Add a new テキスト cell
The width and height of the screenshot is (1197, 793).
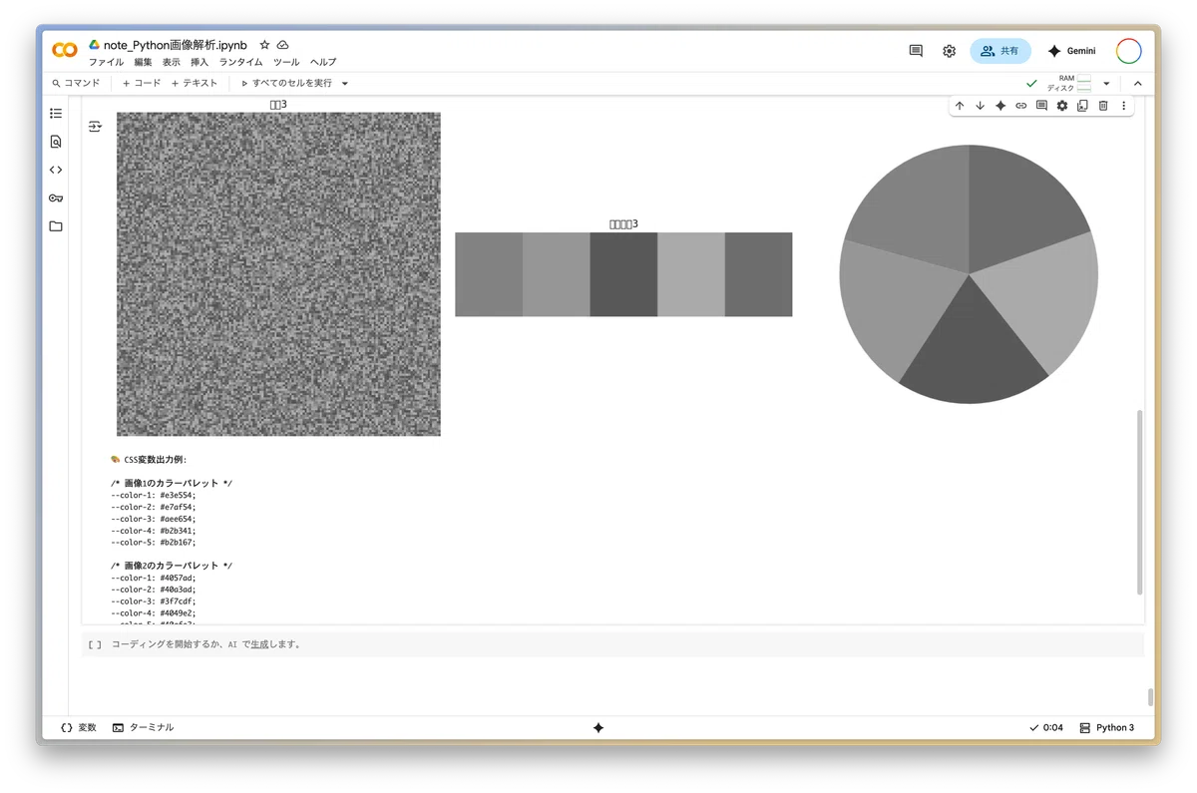[x=195, y=84]
